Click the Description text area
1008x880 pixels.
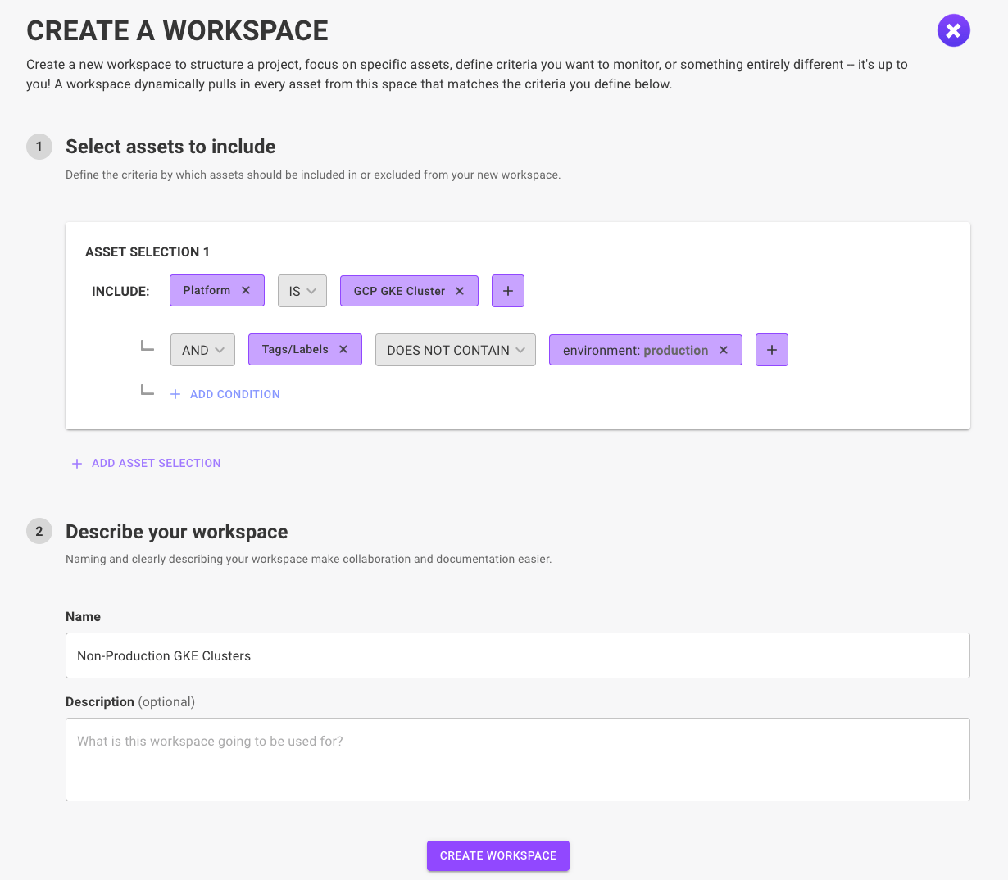pyautogui.click(x=518, y=758)
